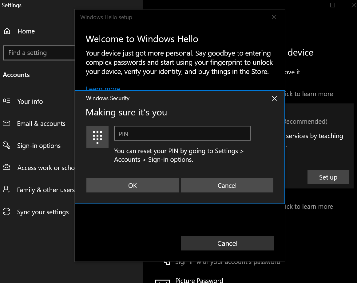The image size is (357, 283).
Task: Open the Learn more link in Hello setup
Action: [103, 88]
